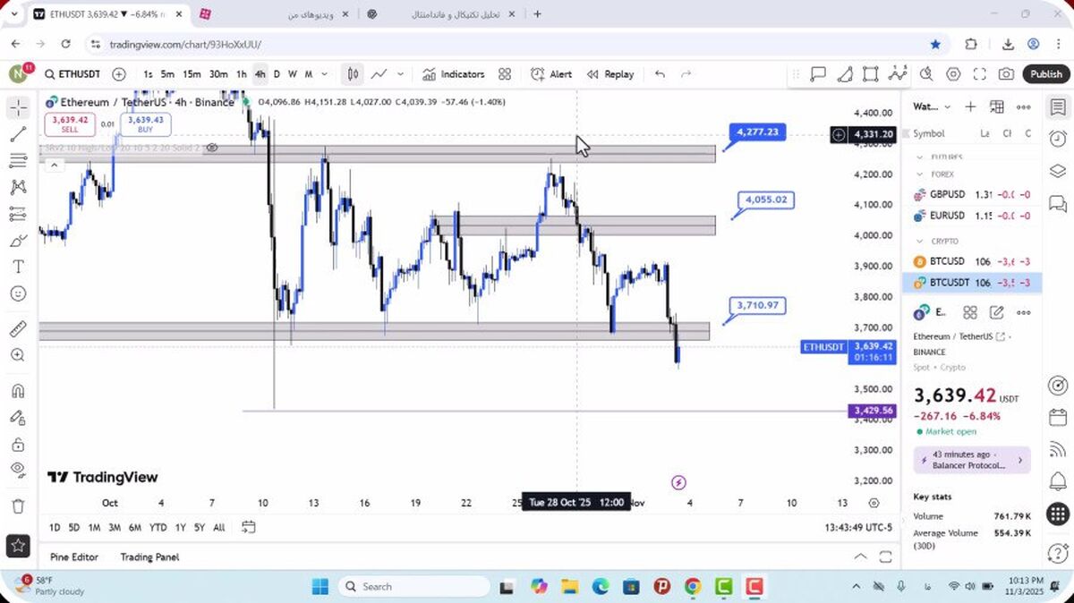Click the BUY 3,639.43 button
This screenshot has height=603, width=1074.
145,124
